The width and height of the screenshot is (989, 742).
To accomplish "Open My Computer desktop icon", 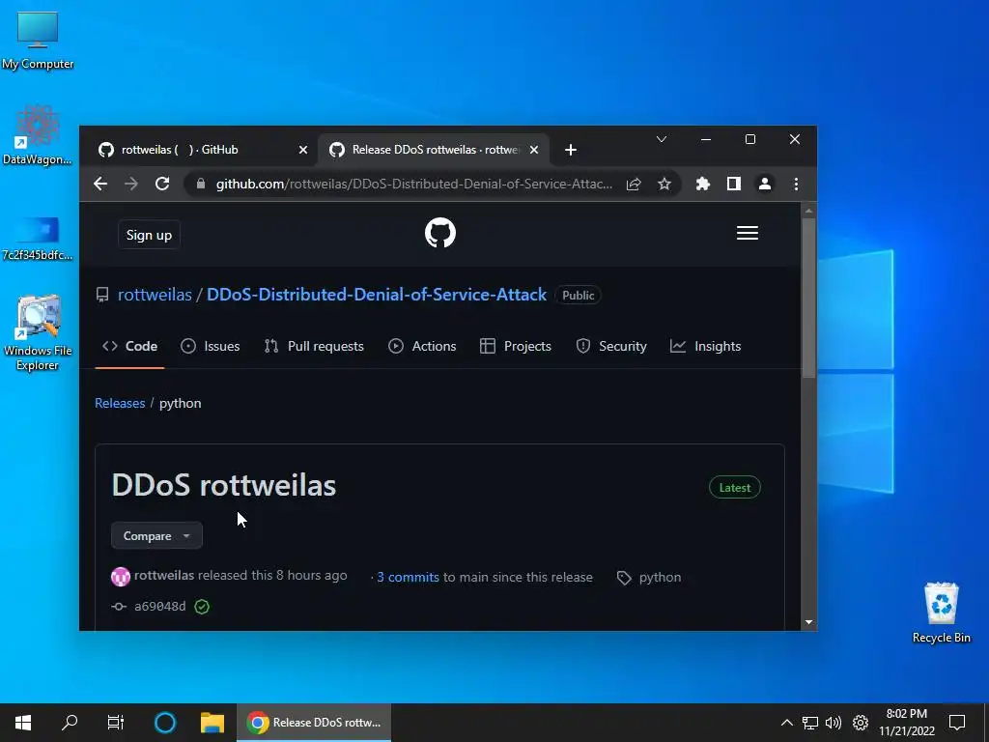I will [38, 40].
